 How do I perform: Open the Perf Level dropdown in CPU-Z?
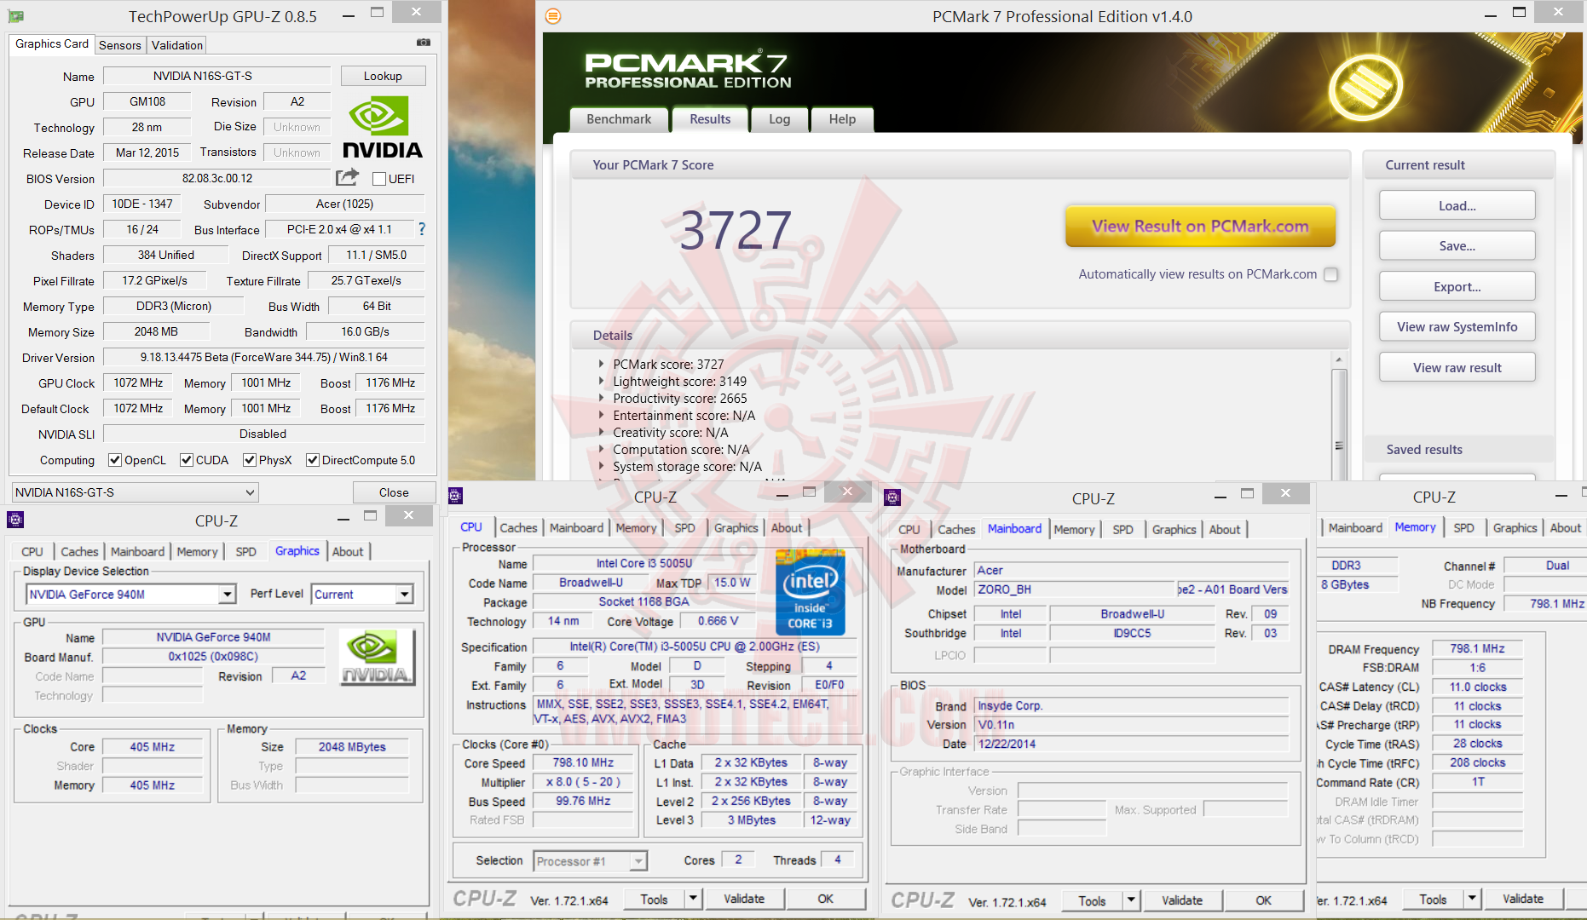tap(363, 595)
